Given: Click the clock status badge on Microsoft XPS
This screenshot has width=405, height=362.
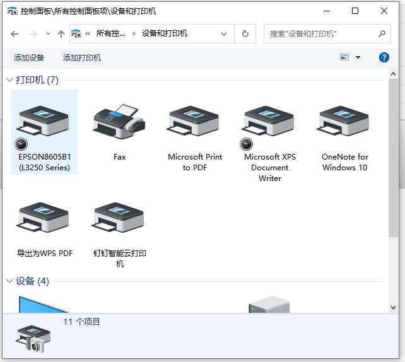Looking at the screenshot, I should (246, 144).
